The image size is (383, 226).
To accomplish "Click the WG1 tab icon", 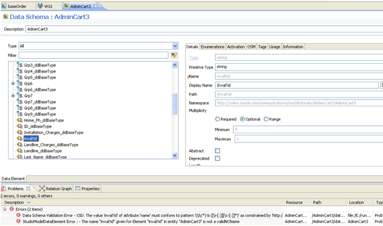I will [40, 6].
